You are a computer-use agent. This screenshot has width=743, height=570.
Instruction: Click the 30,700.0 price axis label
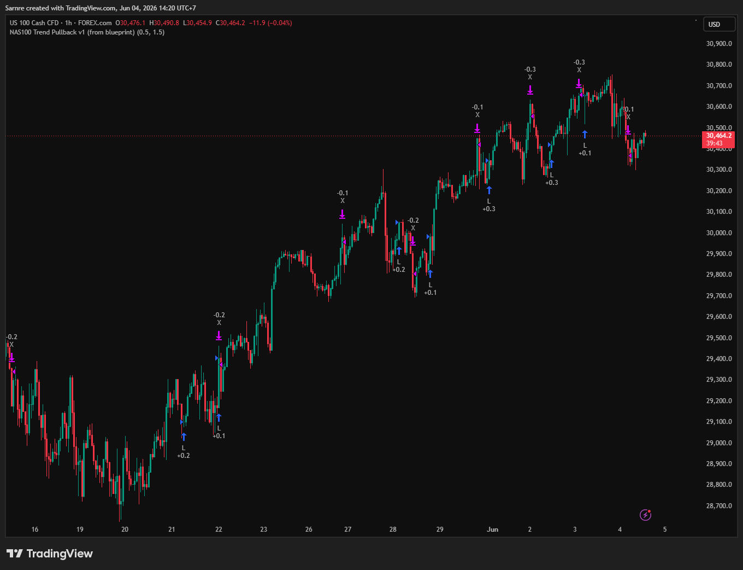click(x=719, y=86)
